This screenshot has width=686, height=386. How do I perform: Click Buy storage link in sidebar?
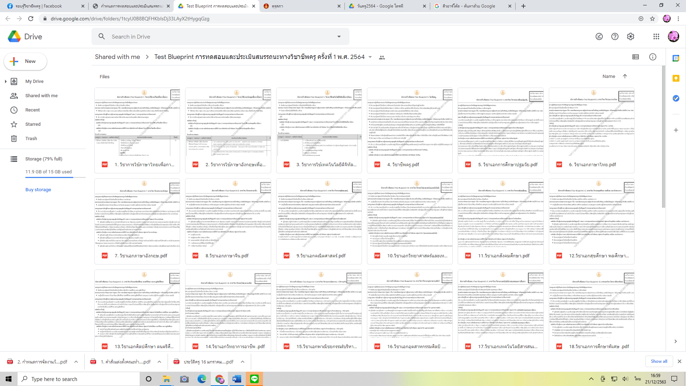coord(38,189)
